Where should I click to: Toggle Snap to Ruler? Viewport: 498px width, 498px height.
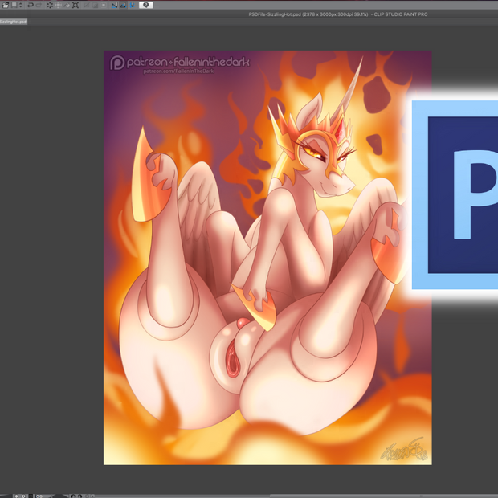coord(115,5)
